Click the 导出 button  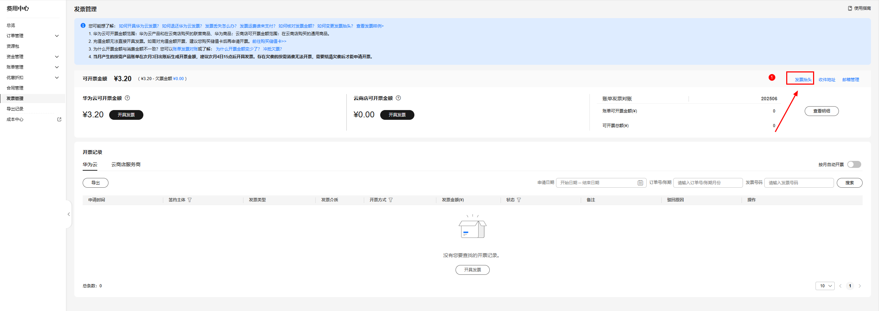tap(96, 183)
